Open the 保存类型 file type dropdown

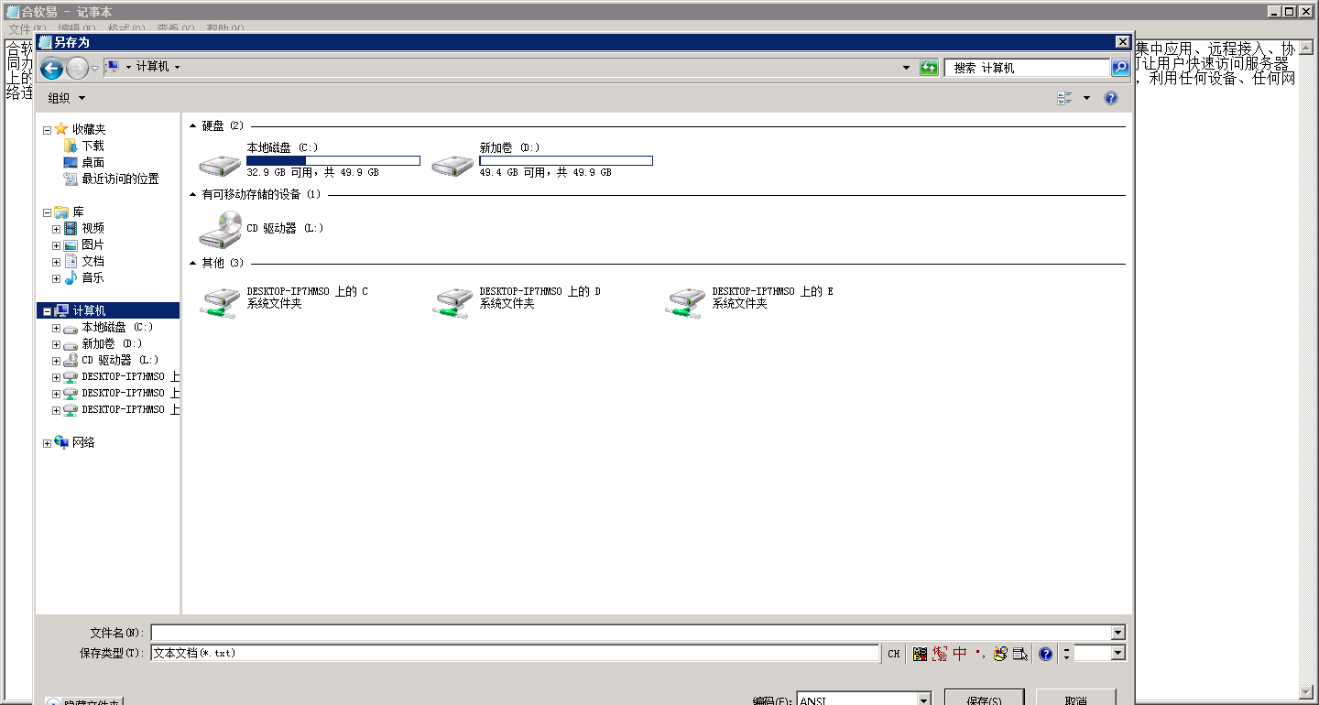click(x=515, y=654)
